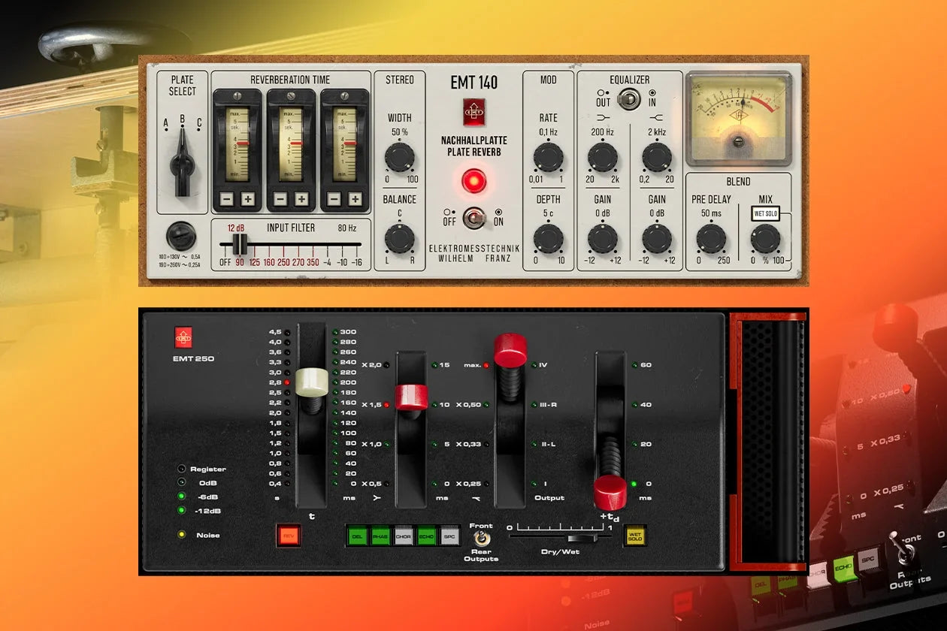Increase the third reverberation time meter with plus
947x631 pixels.
click(356, 199)
